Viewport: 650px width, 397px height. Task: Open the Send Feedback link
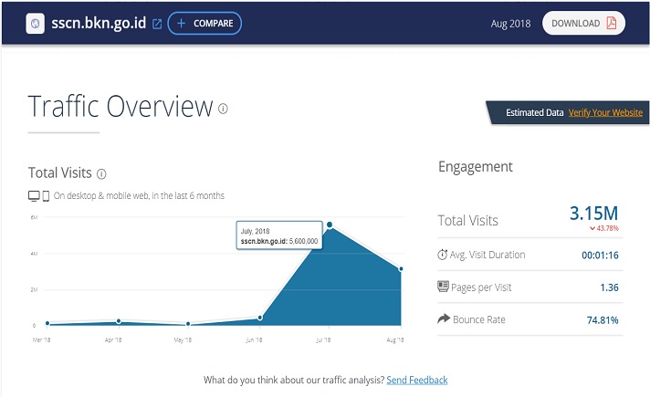pos(417,380)
